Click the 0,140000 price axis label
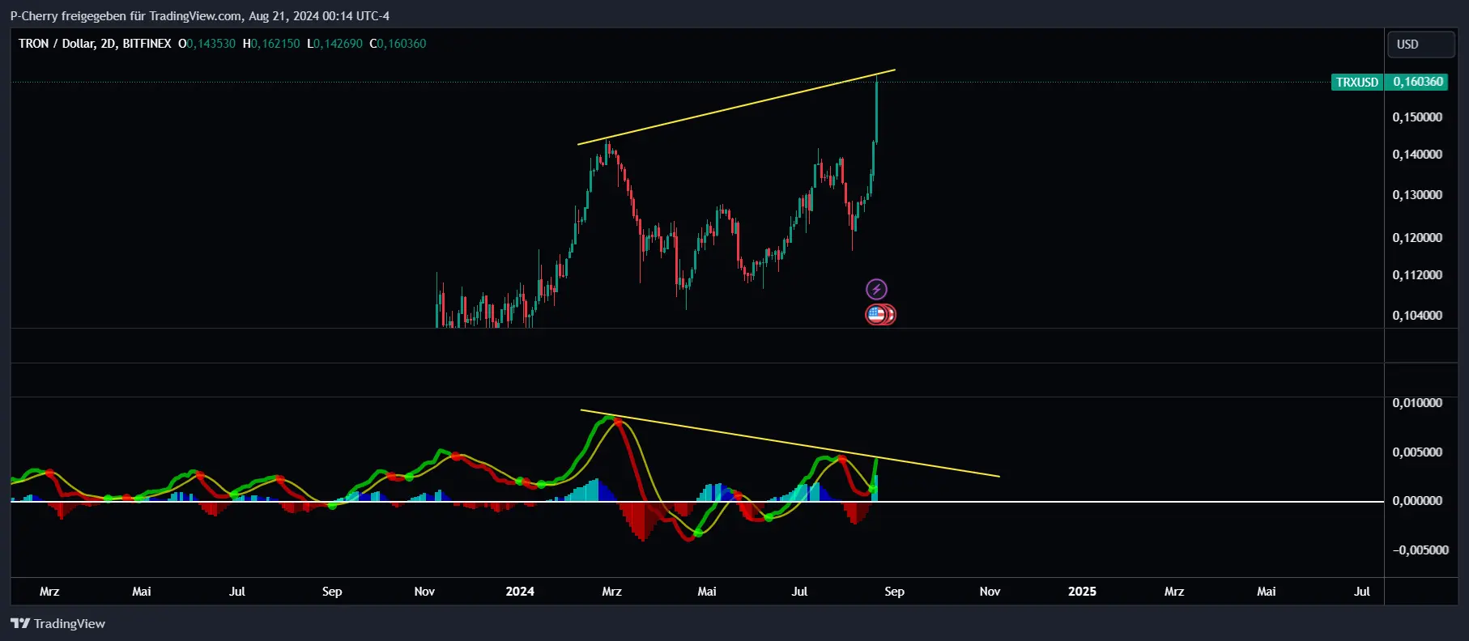 (1417, 155)
